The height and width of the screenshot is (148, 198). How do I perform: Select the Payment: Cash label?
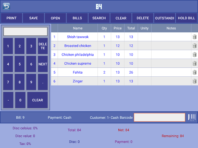[60, 118]
